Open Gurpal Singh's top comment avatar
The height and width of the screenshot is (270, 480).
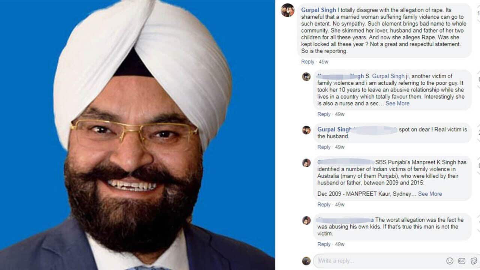coord(288,10)
